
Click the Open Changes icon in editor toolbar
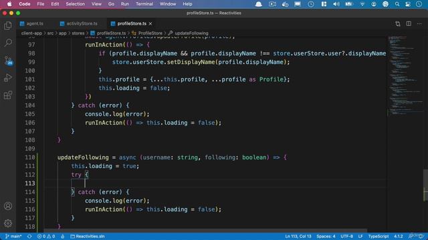coord(398,24)
